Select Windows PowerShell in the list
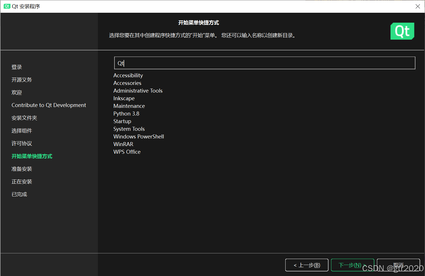425x276 pixels. click(x=139, y=136)
